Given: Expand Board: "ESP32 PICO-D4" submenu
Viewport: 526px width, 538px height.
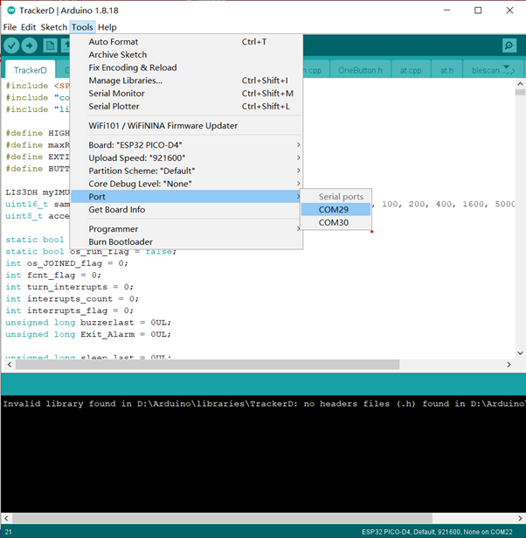Looking at the screenshot, I should pos(186,145).
